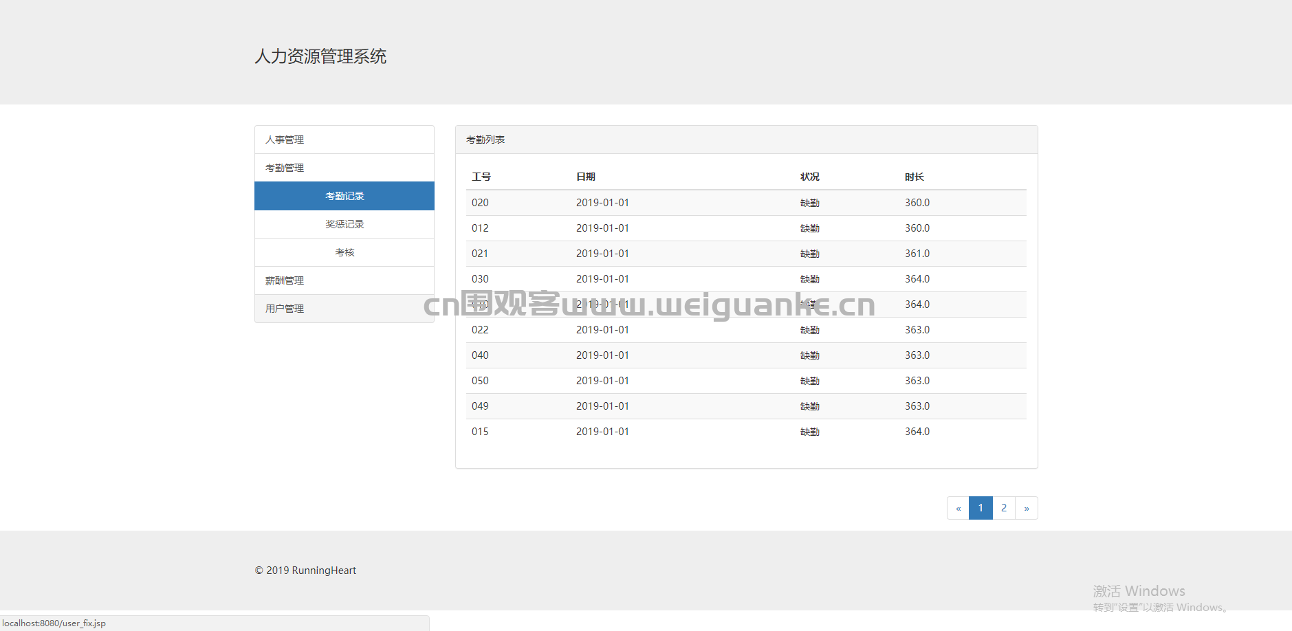The width and height of the screenshot is (1292, 631).
Task: Click the 工号 column header
Action: (x=481, y=177)
